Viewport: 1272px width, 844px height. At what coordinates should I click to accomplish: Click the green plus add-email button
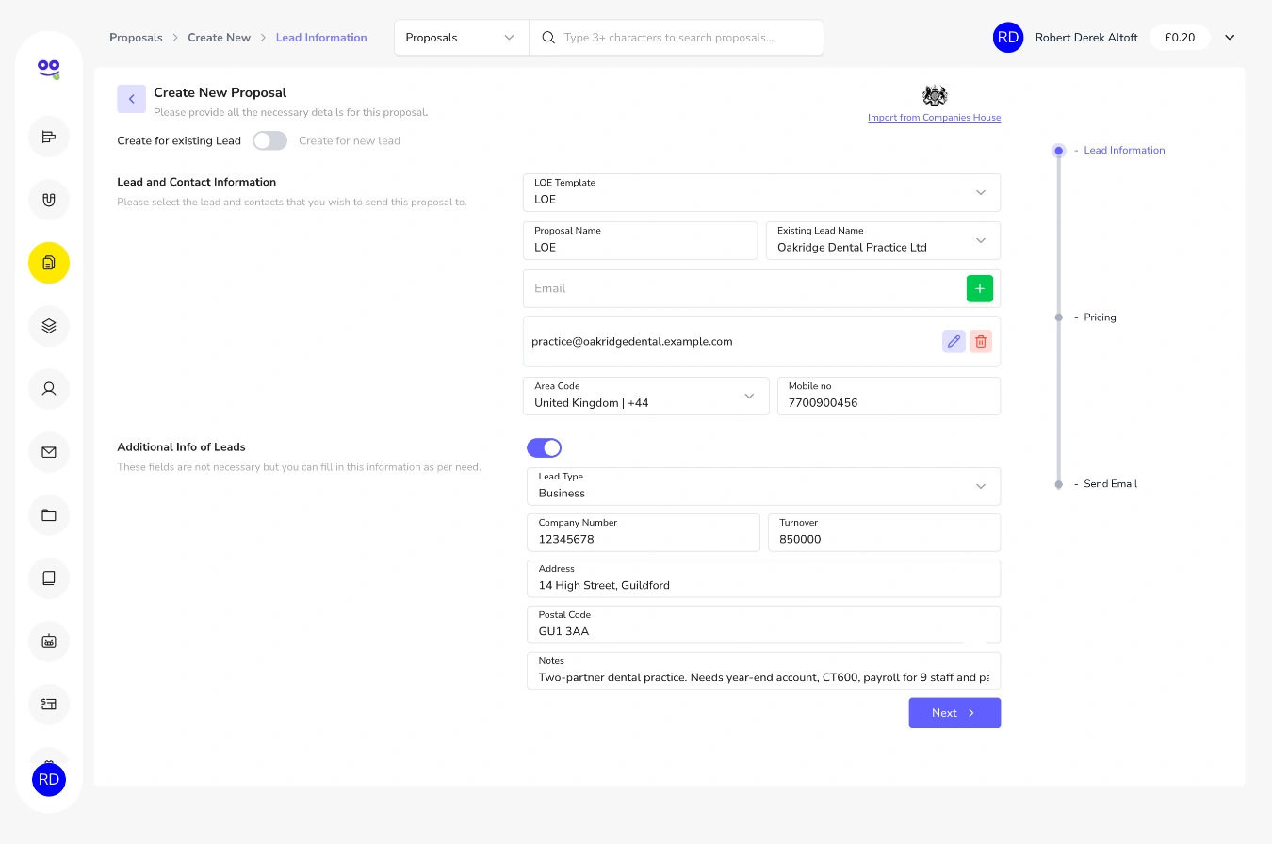coord(980,288)
